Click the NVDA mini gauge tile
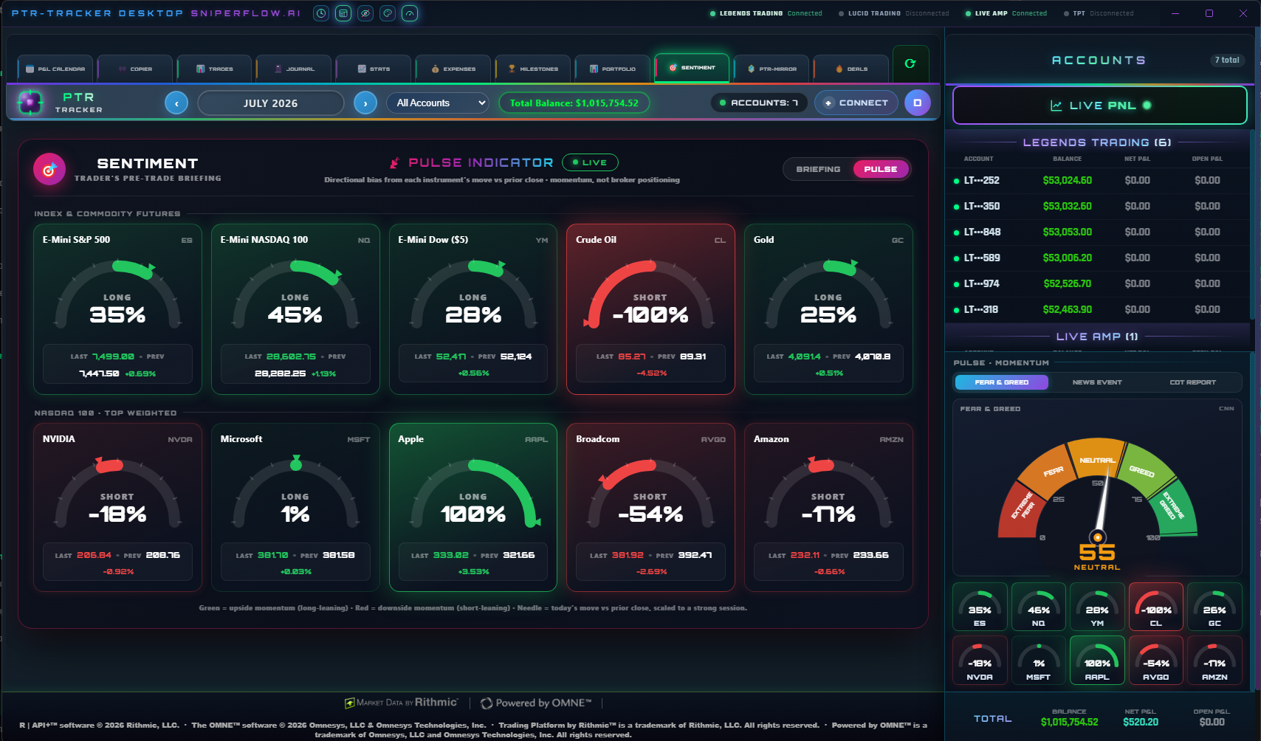Viewport: 1261px width, 741px height. (980, 661)
